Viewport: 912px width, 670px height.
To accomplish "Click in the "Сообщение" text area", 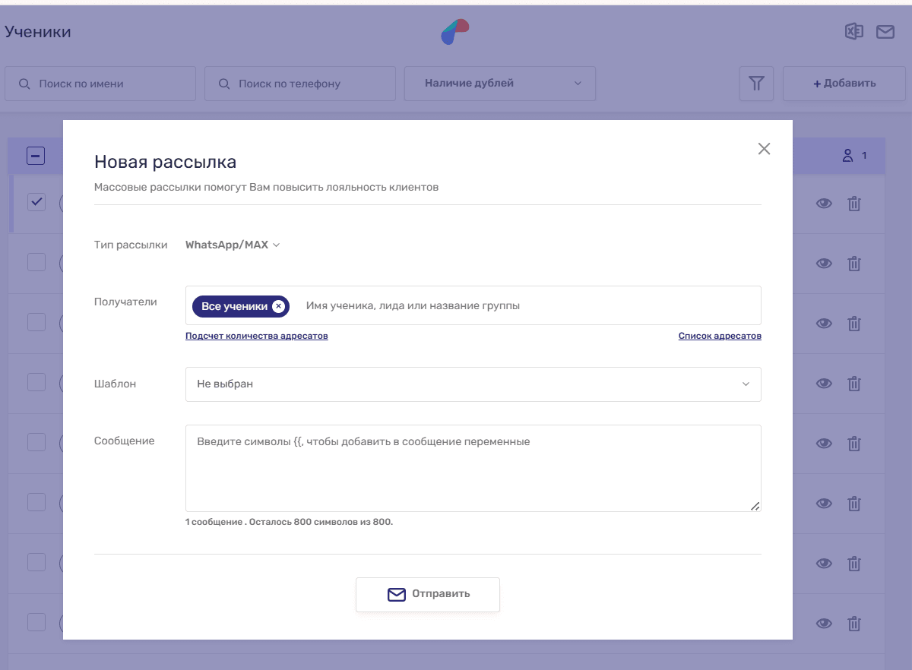I will click(x=473, y=468).
